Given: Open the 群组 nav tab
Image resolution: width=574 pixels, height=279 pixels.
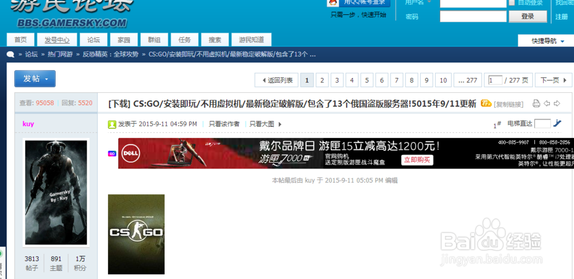Looking at the screenshot, I should 154,40.
